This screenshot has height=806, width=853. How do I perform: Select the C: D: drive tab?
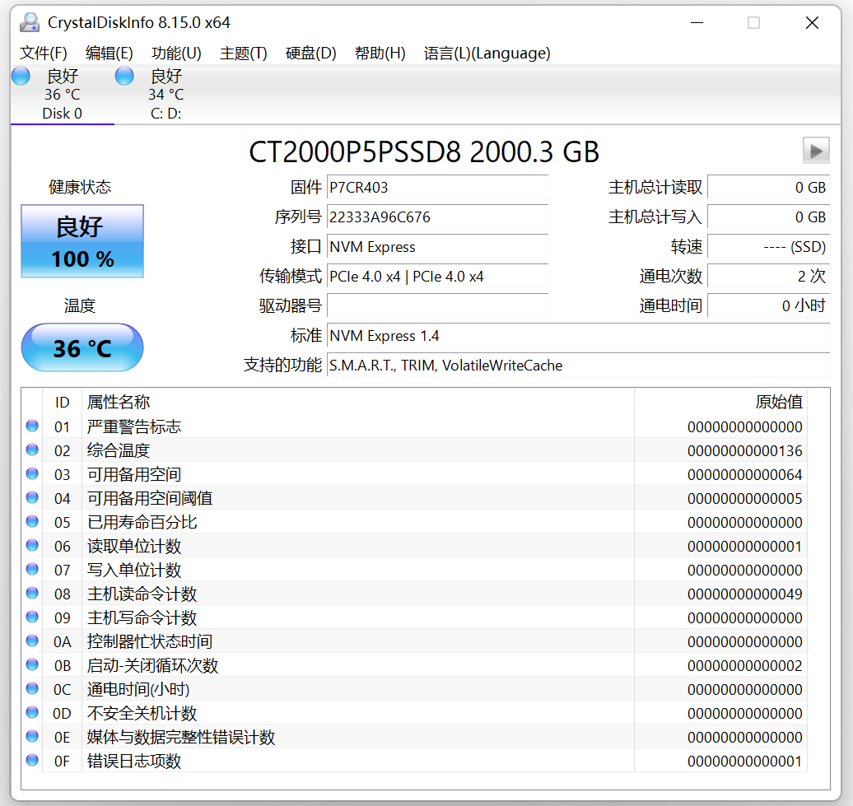pos(165,93)
